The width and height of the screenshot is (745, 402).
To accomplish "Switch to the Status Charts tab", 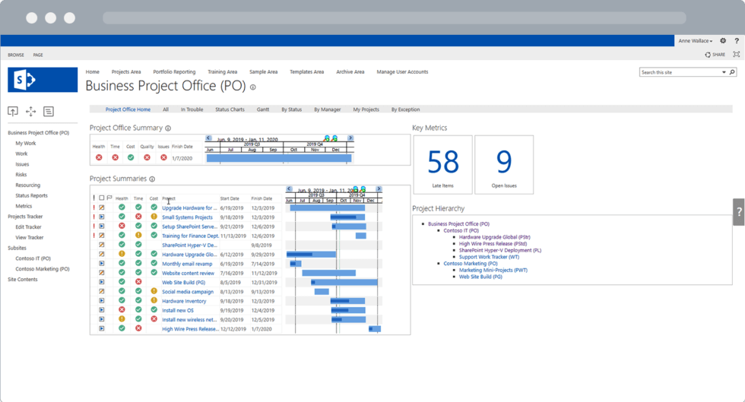I will pos(230,109).
